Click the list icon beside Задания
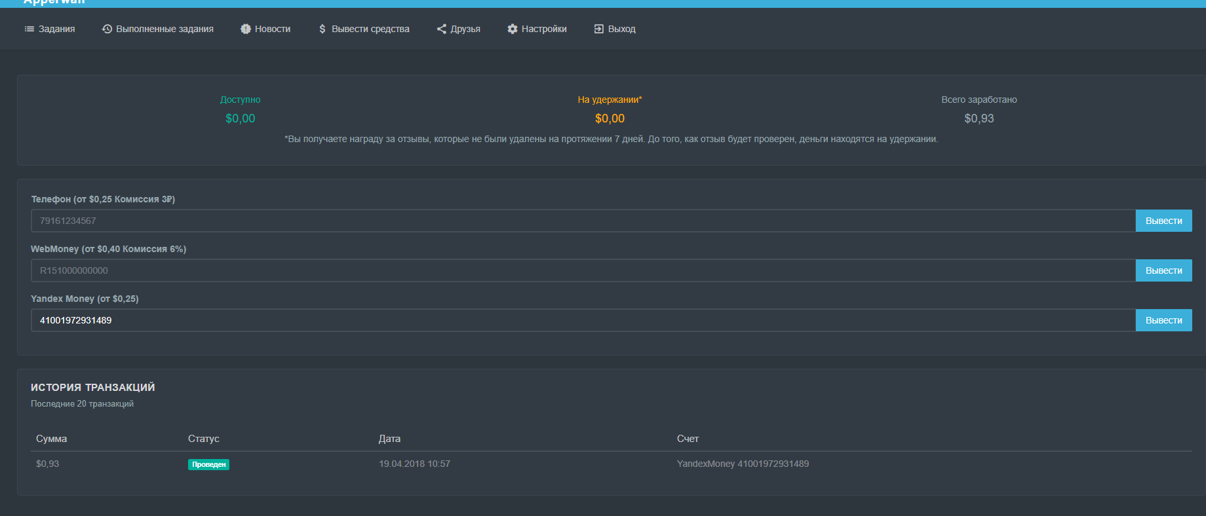The image size is (1206, 516). 29,29
